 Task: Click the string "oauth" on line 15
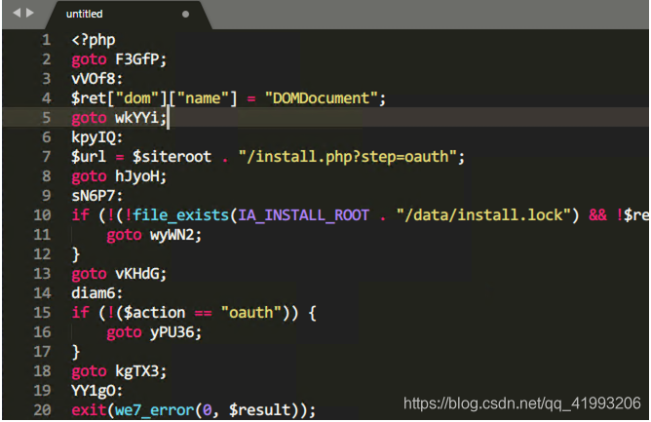click(x=251, y=313)
